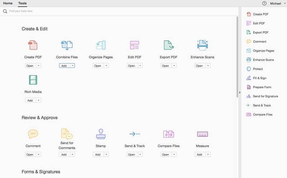Click the Measure ruler icon
The height and width of the screenshot is (178, 287).
point(202,134)
